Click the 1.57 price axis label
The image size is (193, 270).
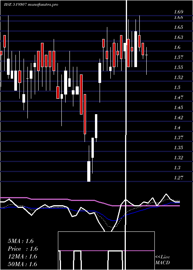[x=178, y=57]
